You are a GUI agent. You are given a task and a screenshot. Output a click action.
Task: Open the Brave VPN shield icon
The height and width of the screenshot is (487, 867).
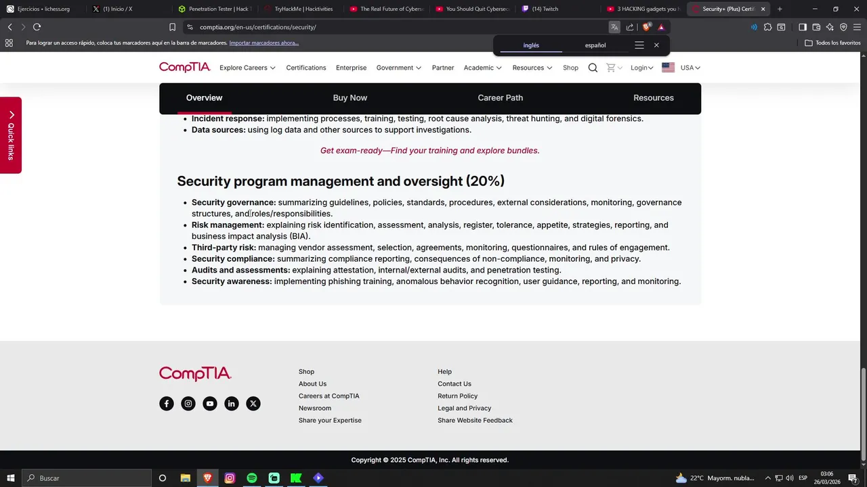coord(843,27)
